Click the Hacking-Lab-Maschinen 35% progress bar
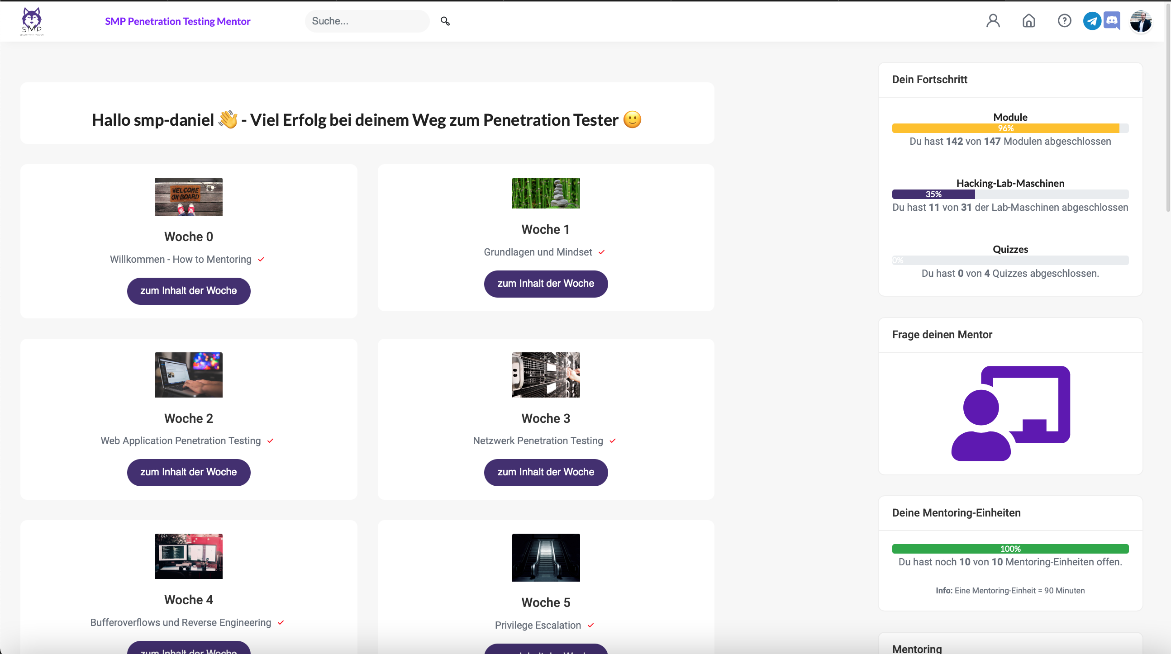Viewport: 1171px width, 654px height. click(1009, 194)
